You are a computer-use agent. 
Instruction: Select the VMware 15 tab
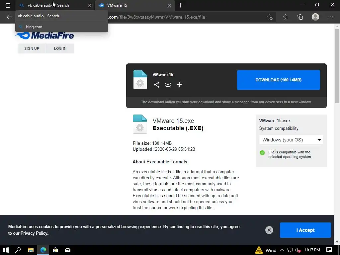click(x=135, y=5)
